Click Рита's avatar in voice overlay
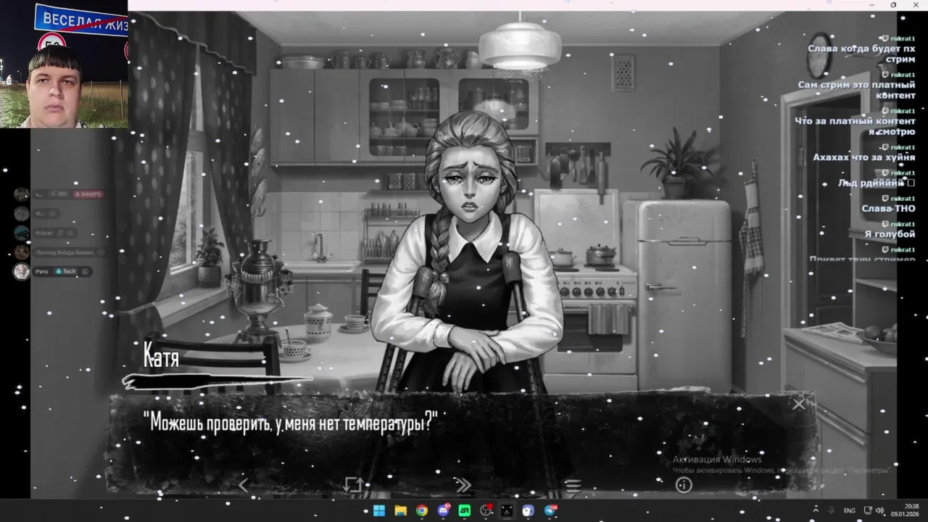Viewport: 928px width, 522px height. coord(21,272)
